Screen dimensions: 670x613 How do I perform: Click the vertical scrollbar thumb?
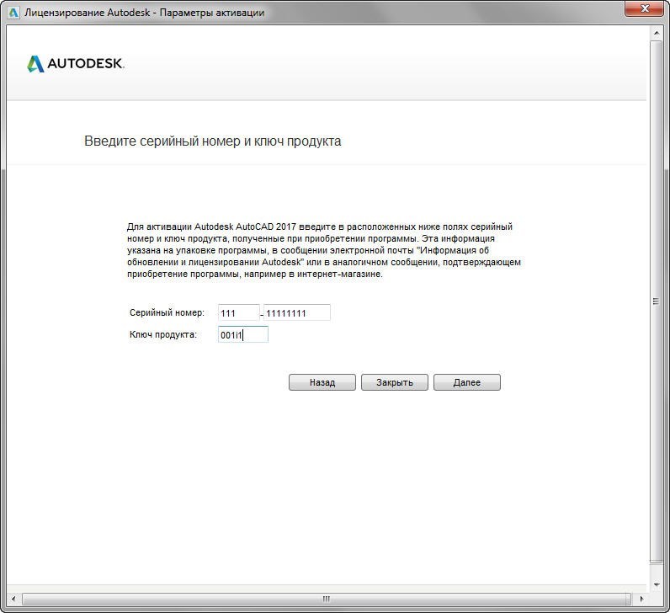[656, 301]
